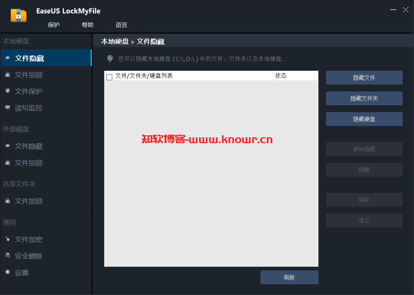This screenshot has height=295, width=414.
Task: Tick the select-all checkbox in list header
Action: tap(109, 77)
